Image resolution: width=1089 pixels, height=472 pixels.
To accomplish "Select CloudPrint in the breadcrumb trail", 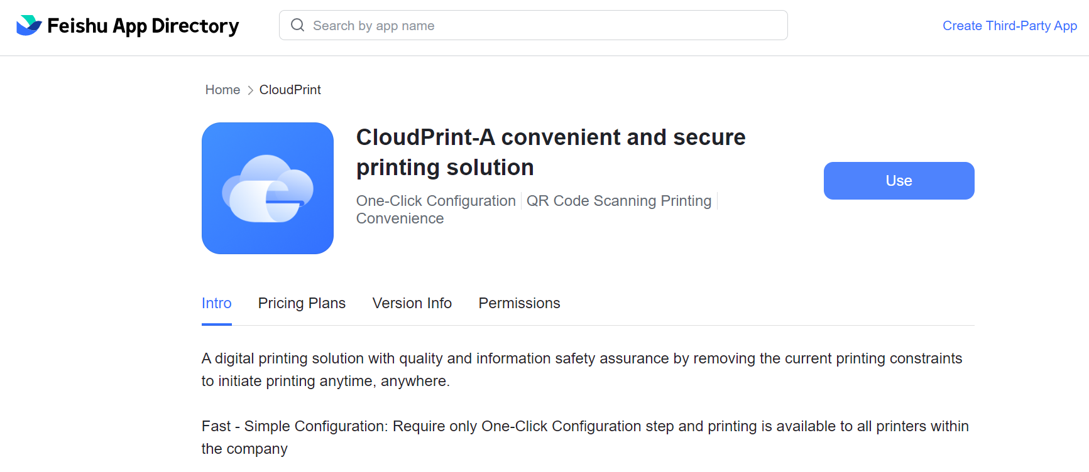I will (x=290, y=90).
